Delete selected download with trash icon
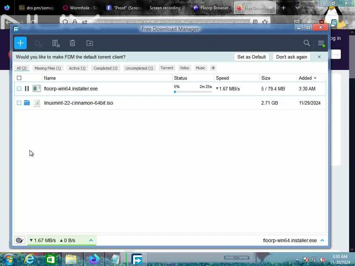 coord(72,43)
